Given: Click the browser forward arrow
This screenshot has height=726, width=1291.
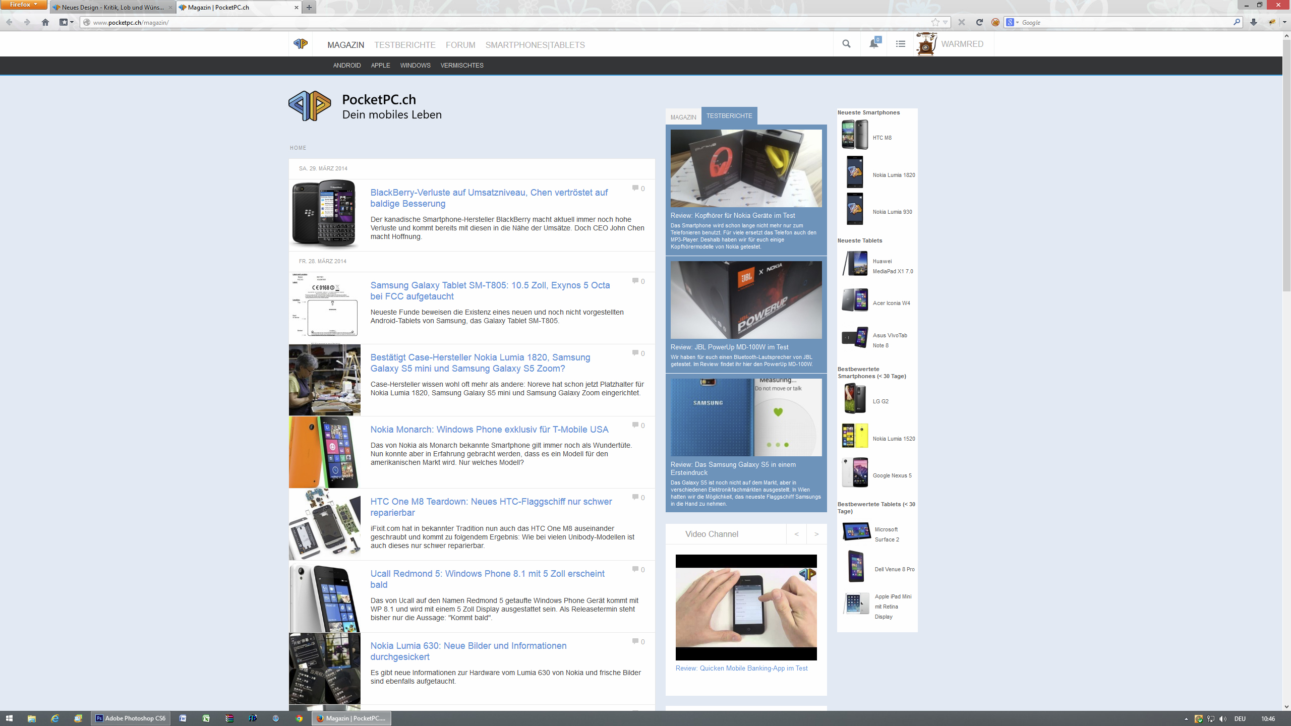Looking at the screenshot, I should tap(27, 22).
